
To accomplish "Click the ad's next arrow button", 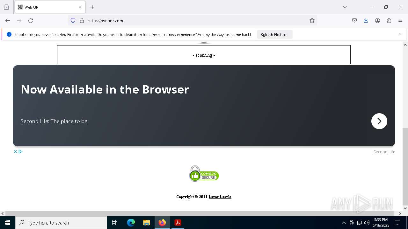I will pyautogui.click(x=379, y=121).
